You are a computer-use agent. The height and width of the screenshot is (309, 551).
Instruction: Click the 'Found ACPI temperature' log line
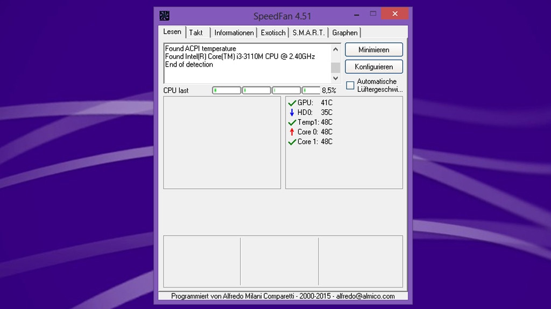[201, 49]
